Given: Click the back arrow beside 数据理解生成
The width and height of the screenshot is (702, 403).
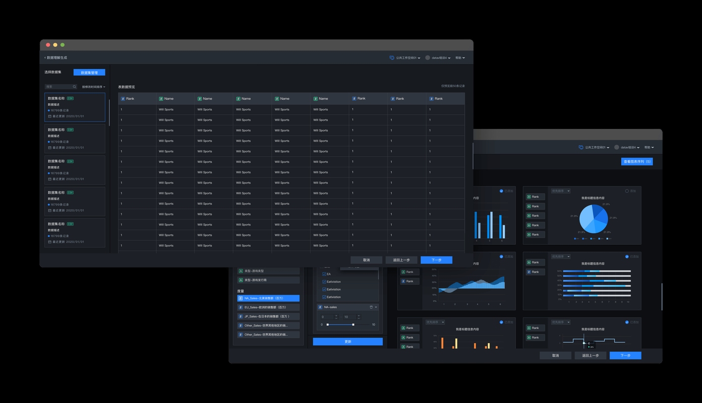Looking at the screenshot, I should pyautogui.click(x=45, y=58).
